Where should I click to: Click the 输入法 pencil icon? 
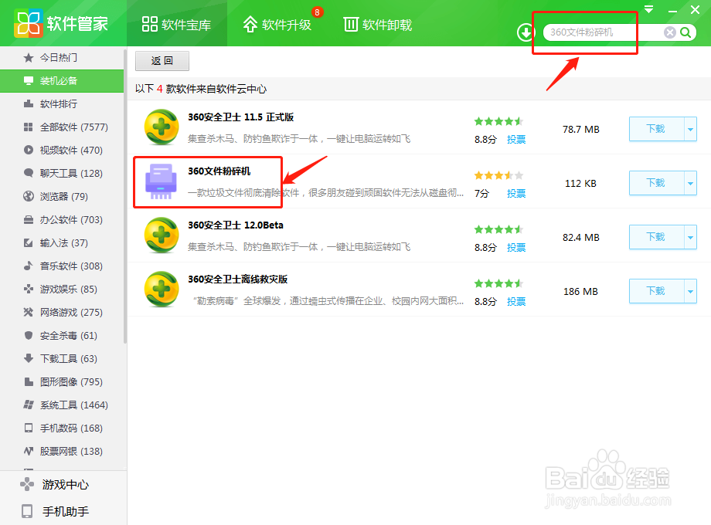click(x=28, y=242)
